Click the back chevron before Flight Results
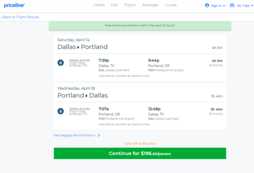Screen dimensions: 254x173 (x=1, y=17)
